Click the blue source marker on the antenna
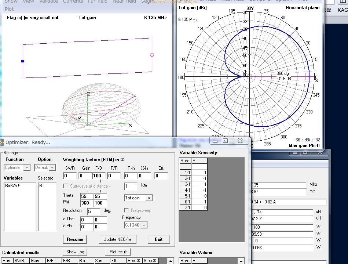This screenshot has width=348, height=264. [x=23, y=61]
